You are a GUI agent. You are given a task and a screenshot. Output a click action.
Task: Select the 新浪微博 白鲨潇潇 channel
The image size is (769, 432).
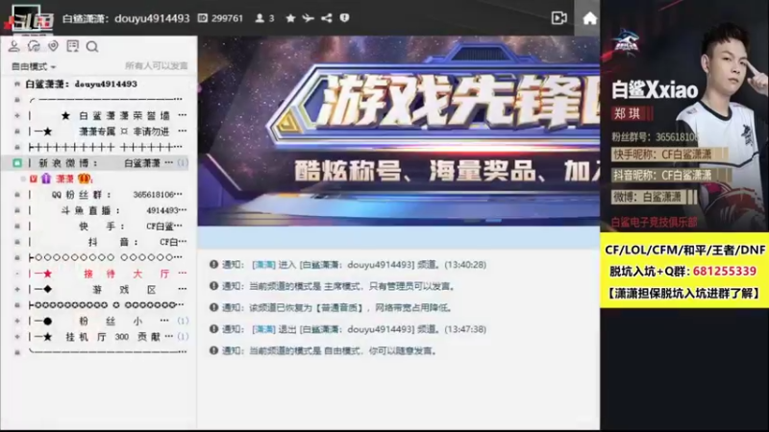101,163
